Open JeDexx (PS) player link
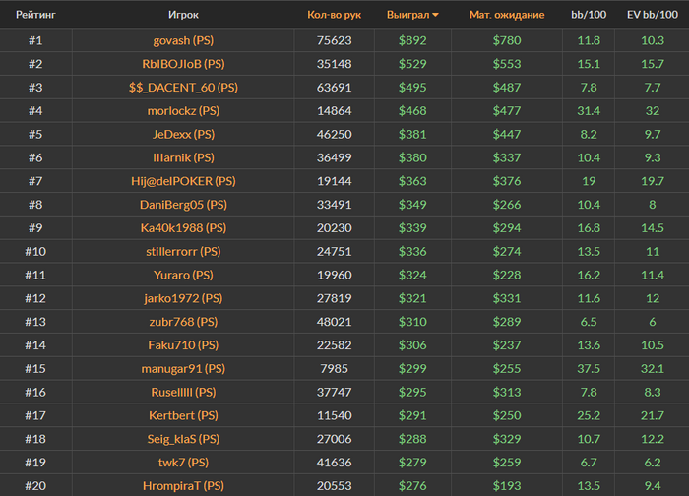Image resolution: width=689 pixels, height=496 pixels. tap(183, 134)
